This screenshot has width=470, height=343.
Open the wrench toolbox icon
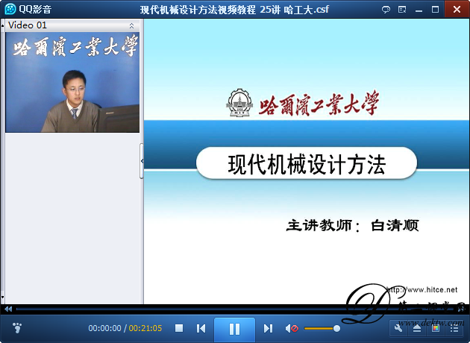pos(398,328)
